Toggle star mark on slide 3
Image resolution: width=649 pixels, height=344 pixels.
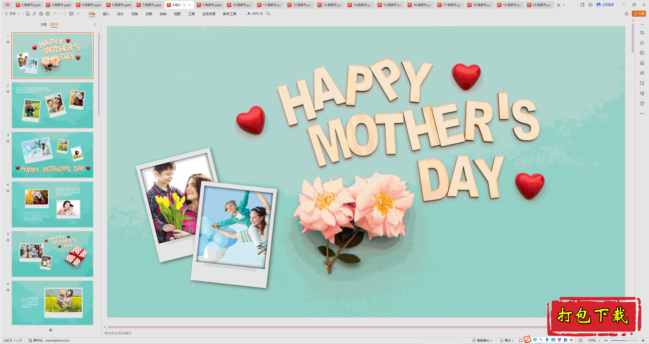point(8,141)
